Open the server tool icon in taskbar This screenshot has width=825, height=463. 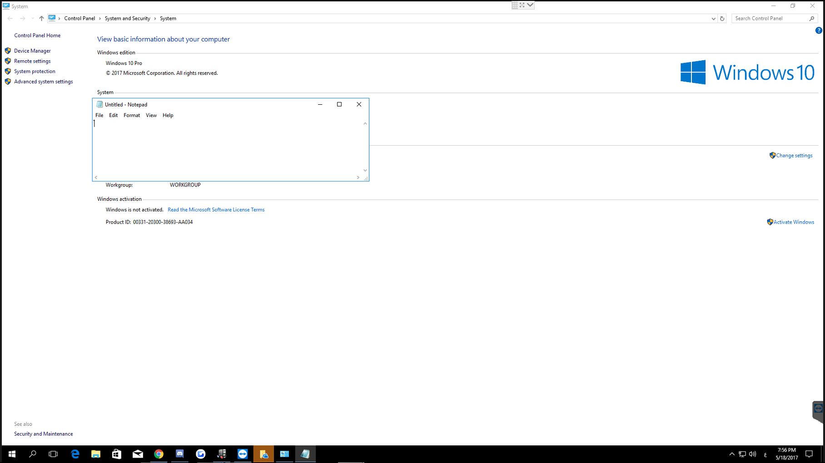(222, 454)
